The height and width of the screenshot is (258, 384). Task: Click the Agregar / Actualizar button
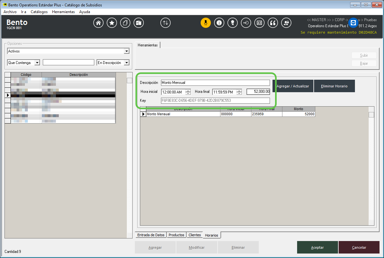(293, 86)
